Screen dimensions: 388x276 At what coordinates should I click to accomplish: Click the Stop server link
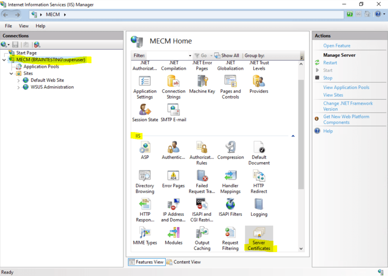pos(328,78)
